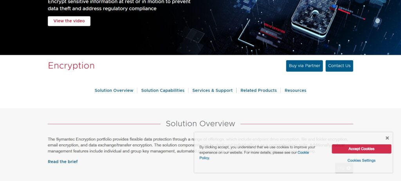Go to Solution Capabilities section
Screen dimensions: 401x181
tap(163, 90)
